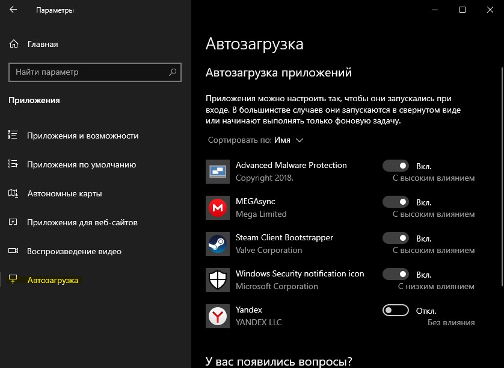504x368 pixels.
Task: Click the Приложения и возможности list icon
Action: (x=13, y=135)
